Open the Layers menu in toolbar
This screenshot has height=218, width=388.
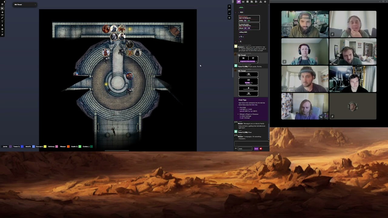tap(2, 5)
